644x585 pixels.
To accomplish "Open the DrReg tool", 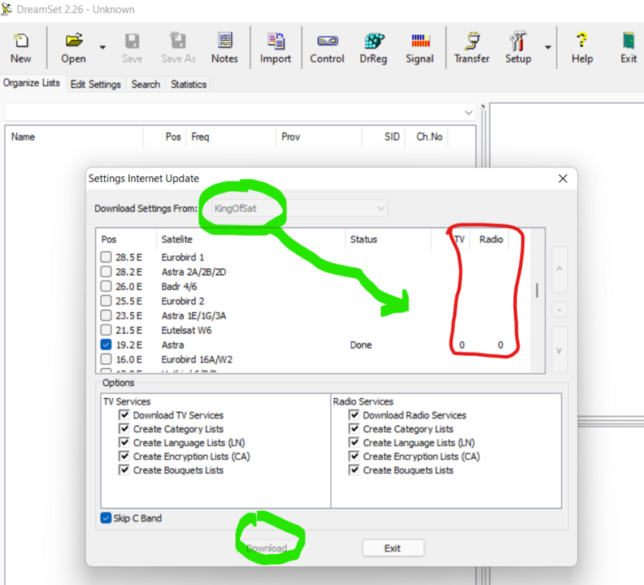I will tap(374, 48).
